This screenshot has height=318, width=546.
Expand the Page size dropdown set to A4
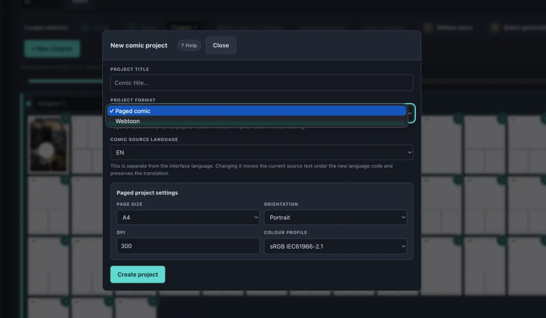[x=188, y=218]
